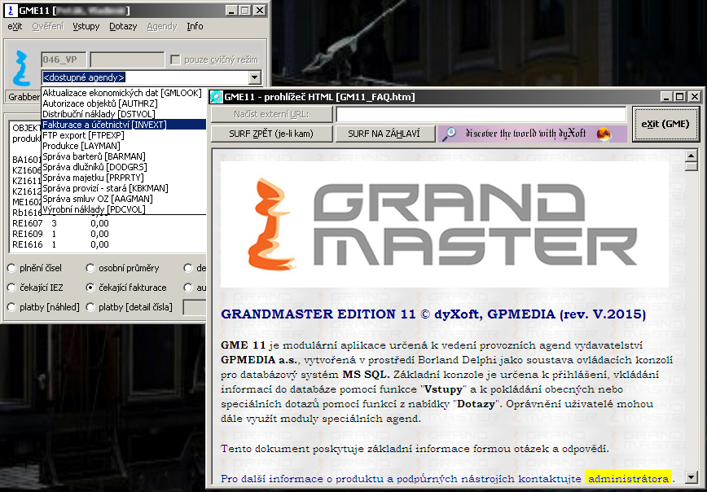Click the Načíst externí URL button
Image resolution: width=707 pixels, height=492 pixels.
271,115
